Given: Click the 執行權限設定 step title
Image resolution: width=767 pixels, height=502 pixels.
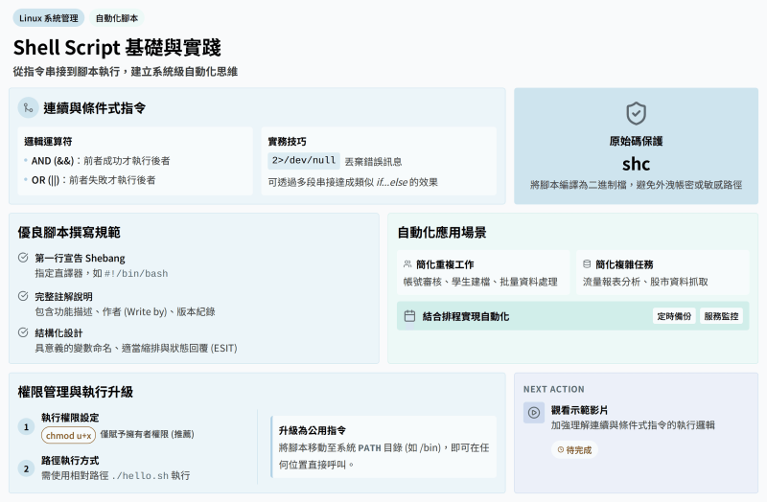Looking at the screenshot, I should pyautogui.click(x=70, y=418).
